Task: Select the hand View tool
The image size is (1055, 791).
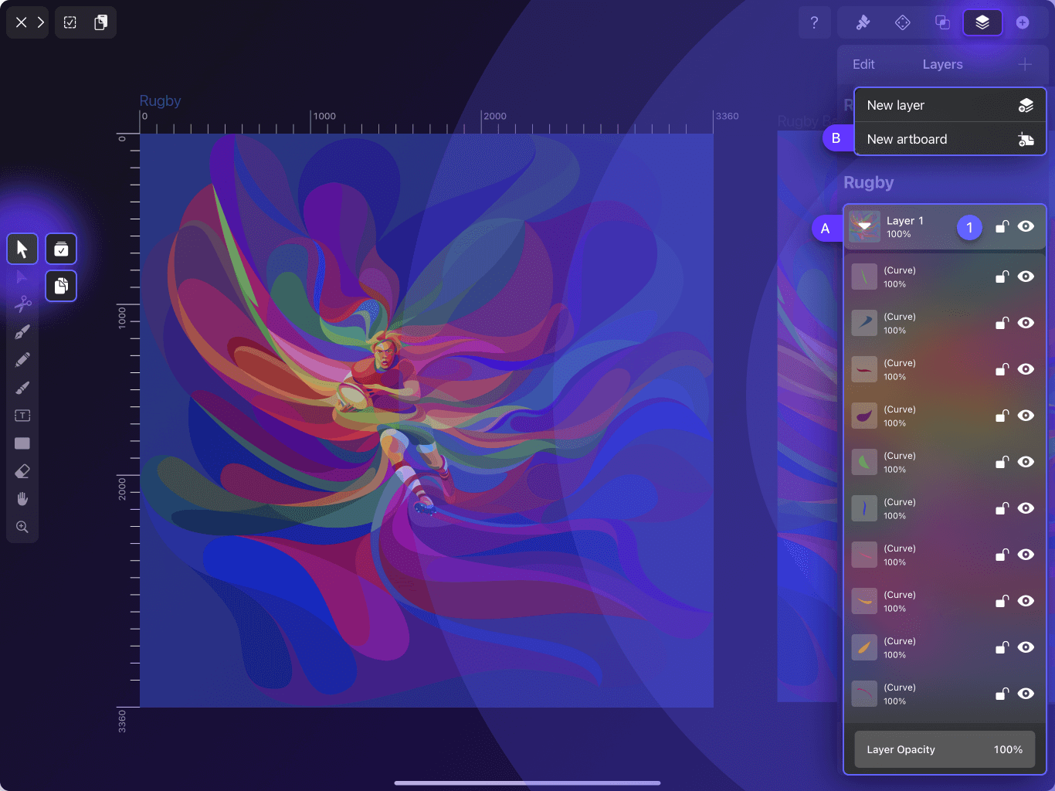Action: [22, 499]
